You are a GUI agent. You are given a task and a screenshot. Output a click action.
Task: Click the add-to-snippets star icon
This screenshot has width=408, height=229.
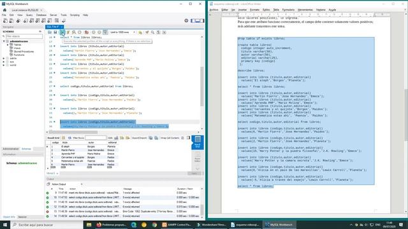click(140, 32)
